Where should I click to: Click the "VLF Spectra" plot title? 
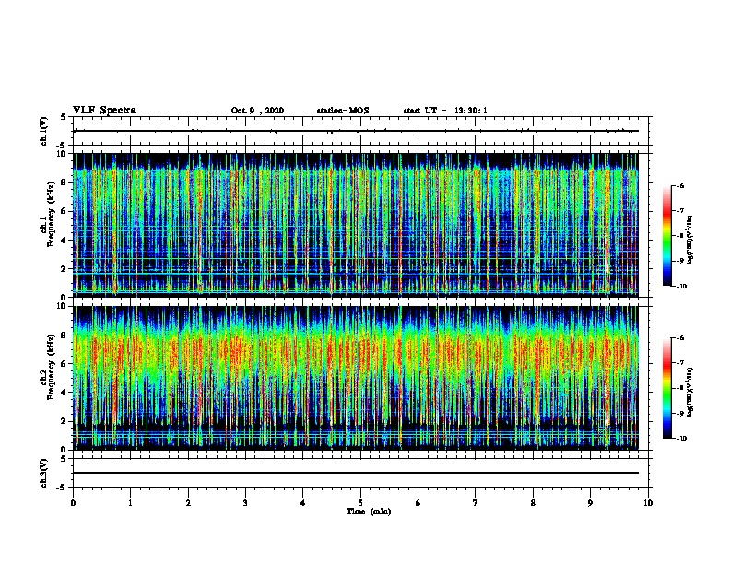(x=104, y=111)
